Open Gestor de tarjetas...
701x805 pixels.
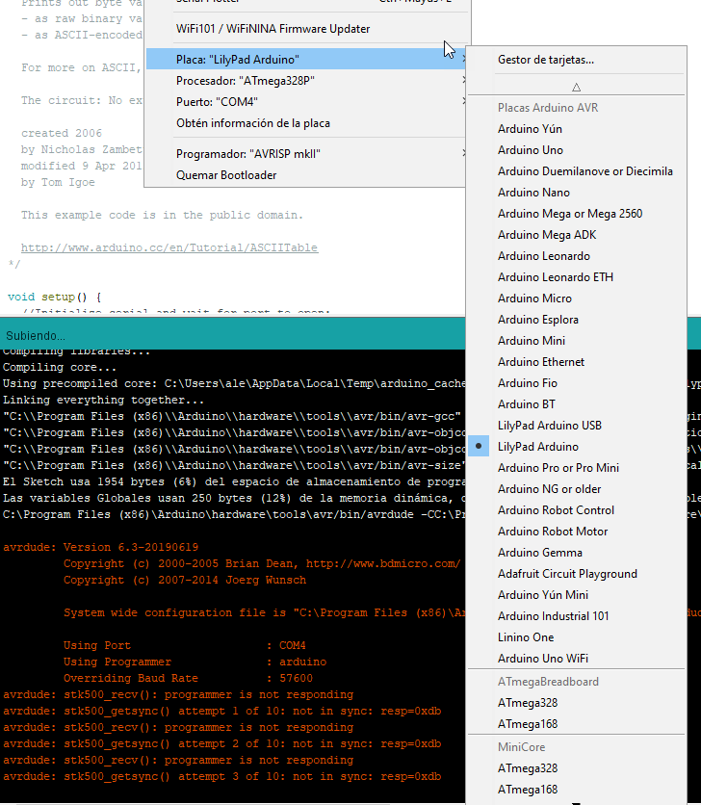(x=576, y=60)
